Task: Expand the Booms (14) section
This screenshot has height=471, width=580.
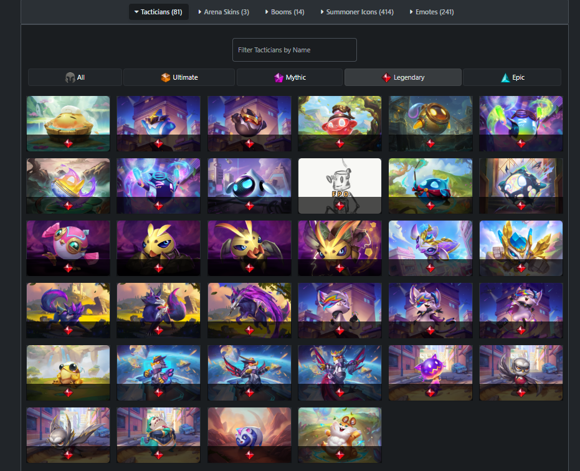Action: coord(285,12)
